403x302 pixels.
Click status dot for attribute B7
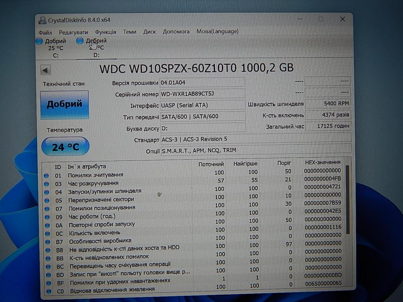point(48,242)
